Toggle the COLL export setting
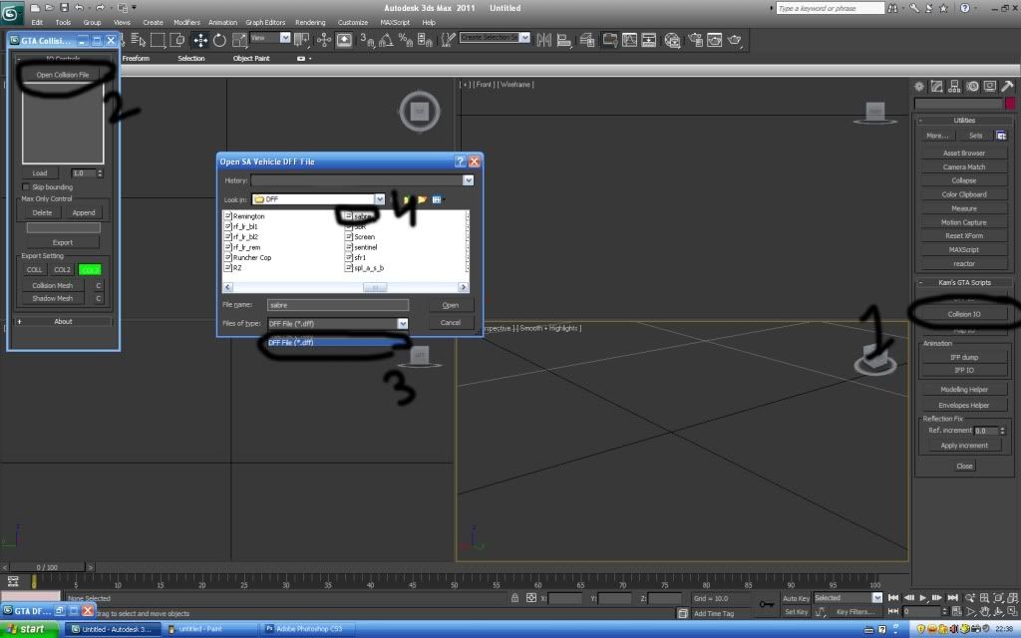The height and width of the screenshot is (638, 1021). [35, 269]
